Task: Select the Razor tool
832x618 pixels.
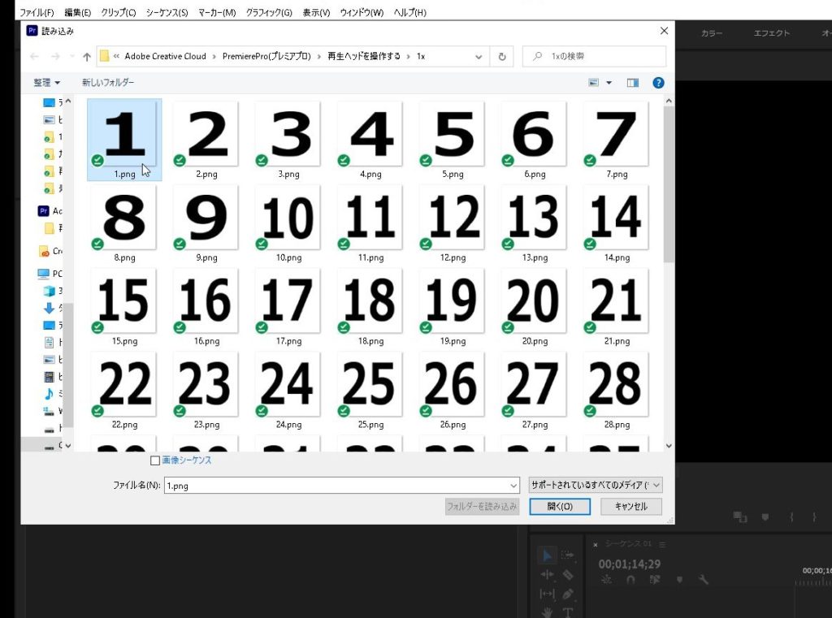Action: point(568,575)
